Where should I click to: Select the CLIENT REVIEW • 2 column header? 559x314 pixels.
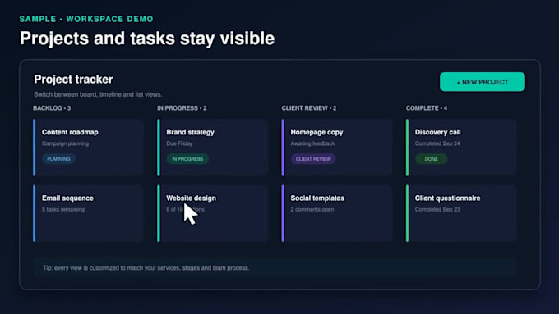tap(309, 108)
